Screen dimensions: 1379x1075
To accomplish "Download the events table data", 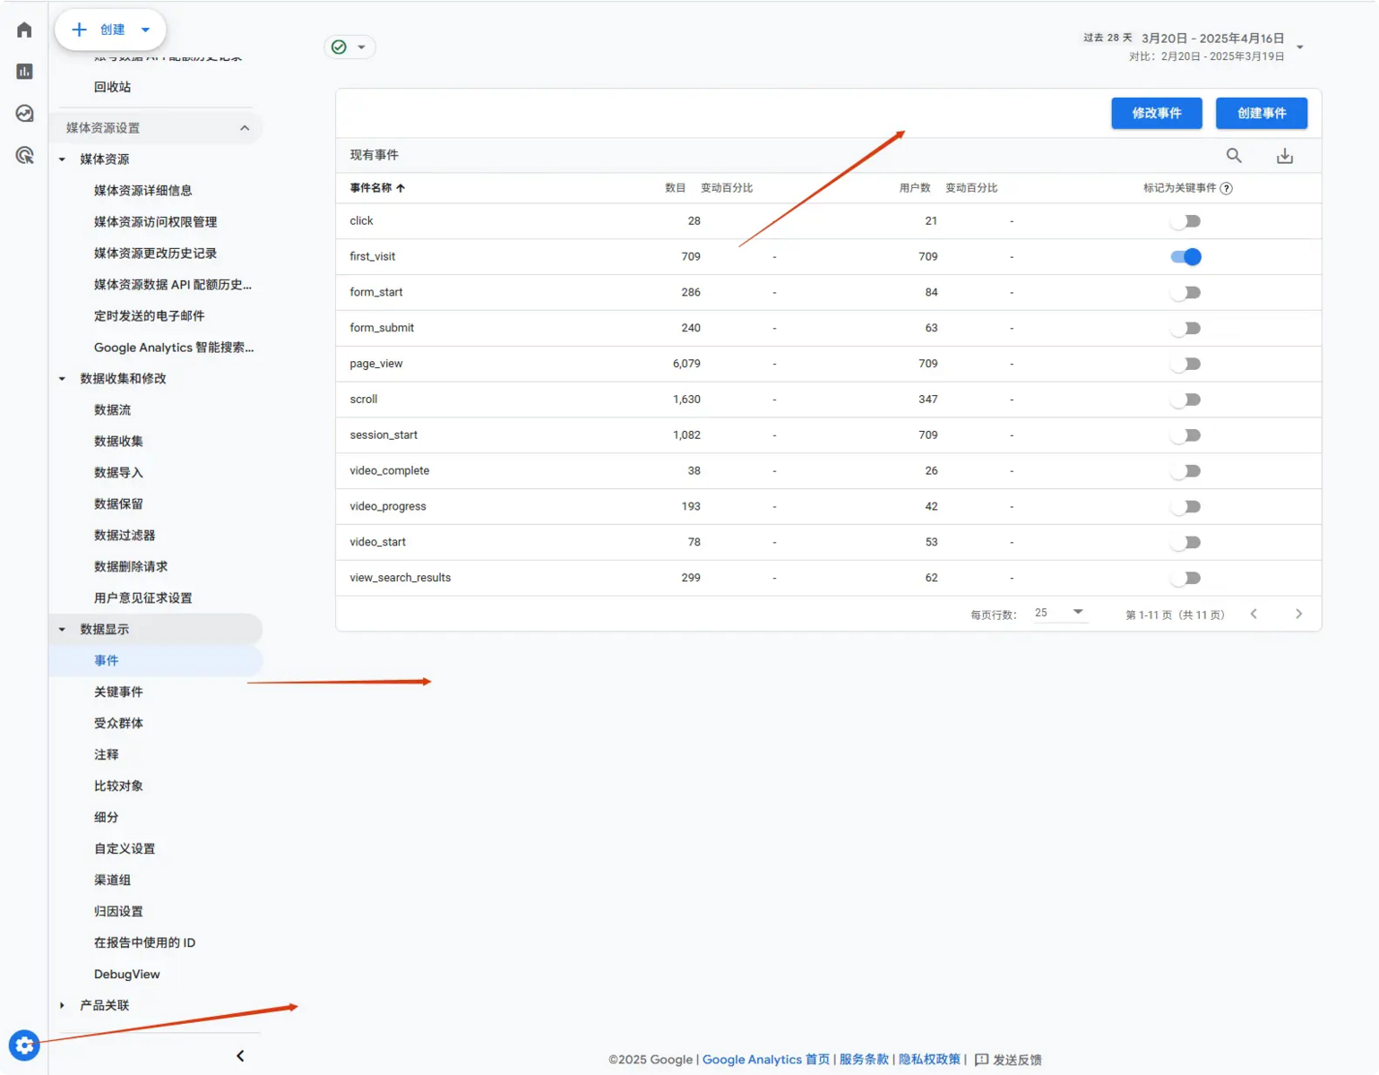I will (x=1284, y=156).
